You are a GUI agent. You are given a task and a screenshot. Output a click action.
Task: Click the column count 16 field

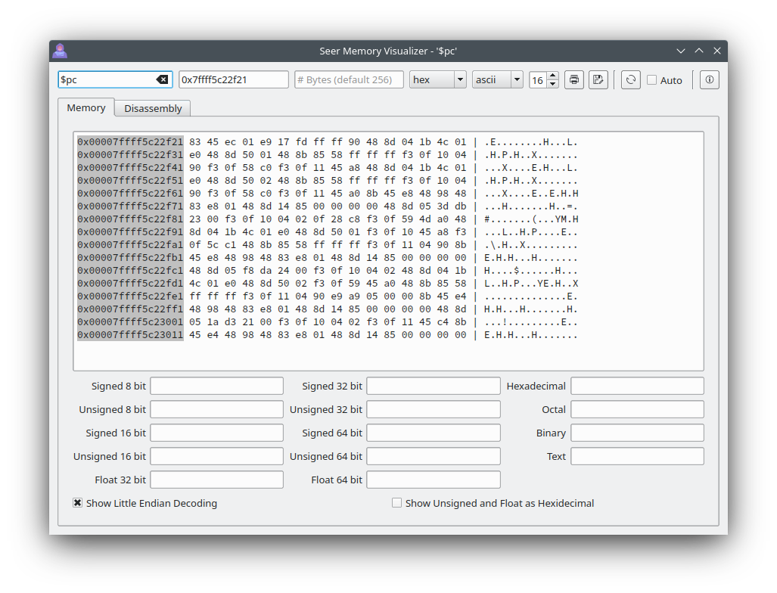point(538,79)
